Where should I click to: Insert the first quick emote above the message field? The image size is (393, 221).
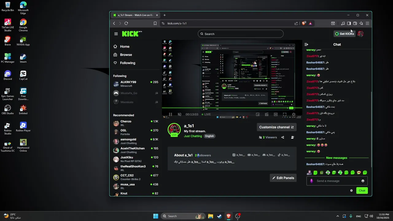(309, 173)
